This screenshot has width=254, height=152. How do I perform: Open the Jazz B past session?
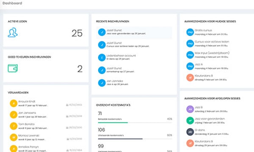(199, 107)
